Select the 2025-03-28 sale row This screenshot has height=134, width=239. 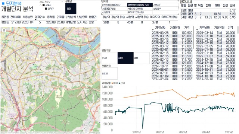[172, 33]
